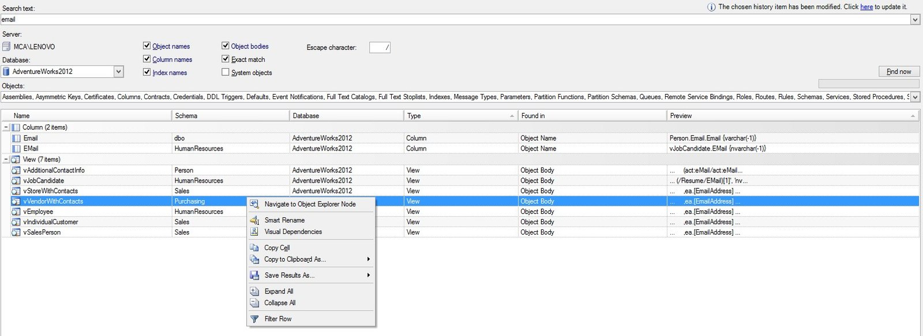Image resolution: width=923 pixels, height=336 pixels.
Task: Uncheck the Object bodies checkbox
Action: [226, 46]
